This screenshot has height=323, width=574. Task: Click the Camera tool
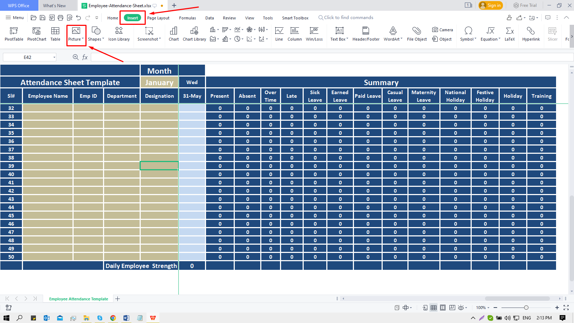442,30
